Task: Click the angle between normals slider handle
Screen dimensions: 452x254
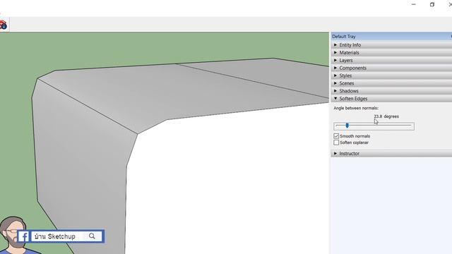Action: tap(347, 126)
